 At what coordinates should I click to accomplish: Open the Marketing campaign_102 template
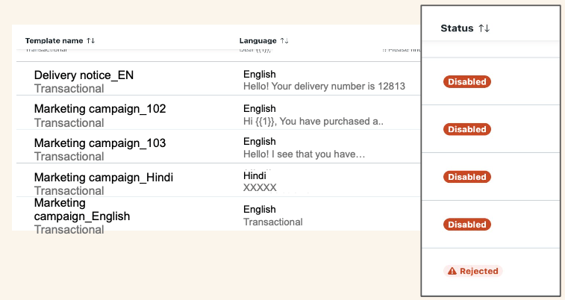[x=100, y=109]
